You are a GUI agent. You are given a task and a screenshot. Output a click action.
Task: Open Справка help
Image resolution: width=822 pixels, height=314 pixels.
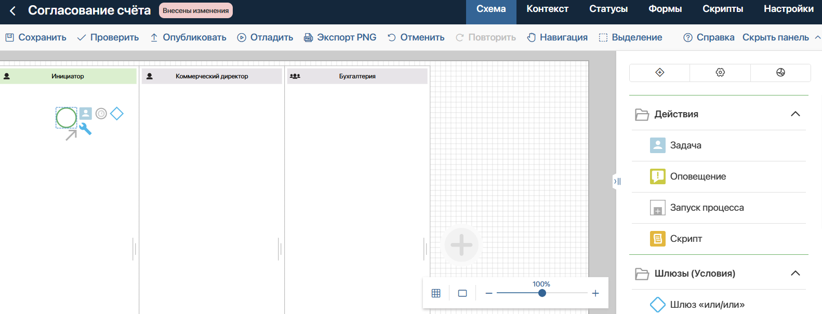click(709, 37)
